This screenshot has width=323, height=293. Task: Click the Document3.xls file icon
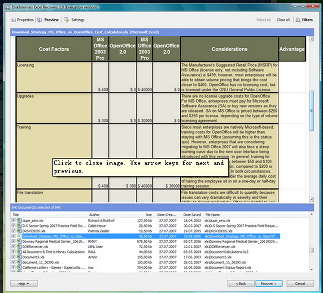pyautogui.click(x=19, y=257)
